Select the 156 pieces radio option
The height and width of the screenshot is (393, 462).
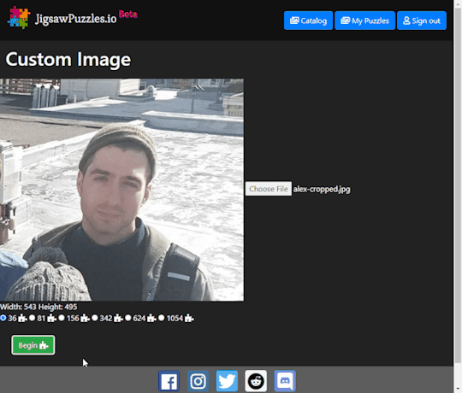pyautogui.click(x=62, y=318)
